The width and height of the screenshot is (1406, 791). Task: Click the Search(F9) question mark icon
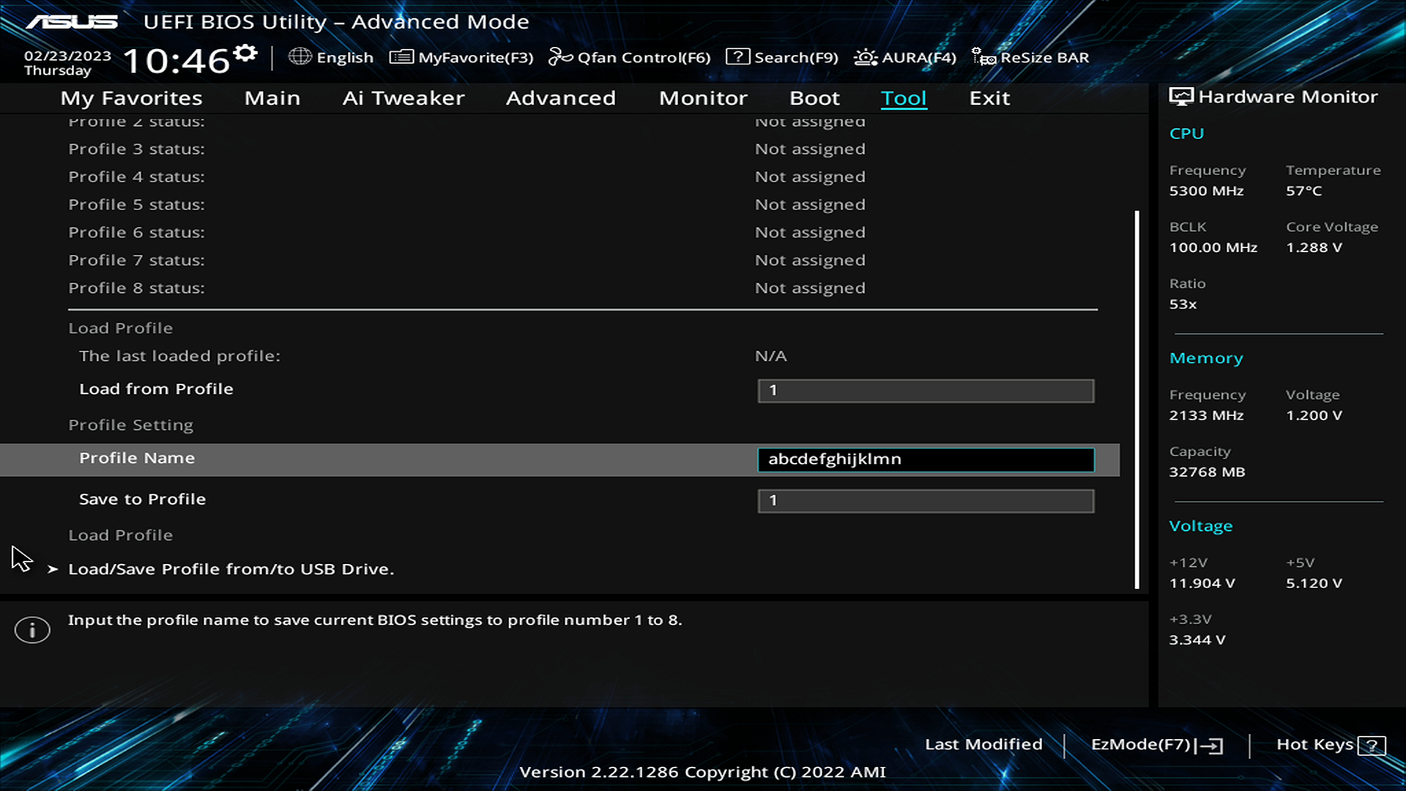click(737, 56)
